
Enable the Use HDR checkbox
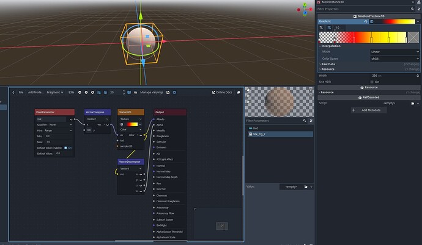371,81
